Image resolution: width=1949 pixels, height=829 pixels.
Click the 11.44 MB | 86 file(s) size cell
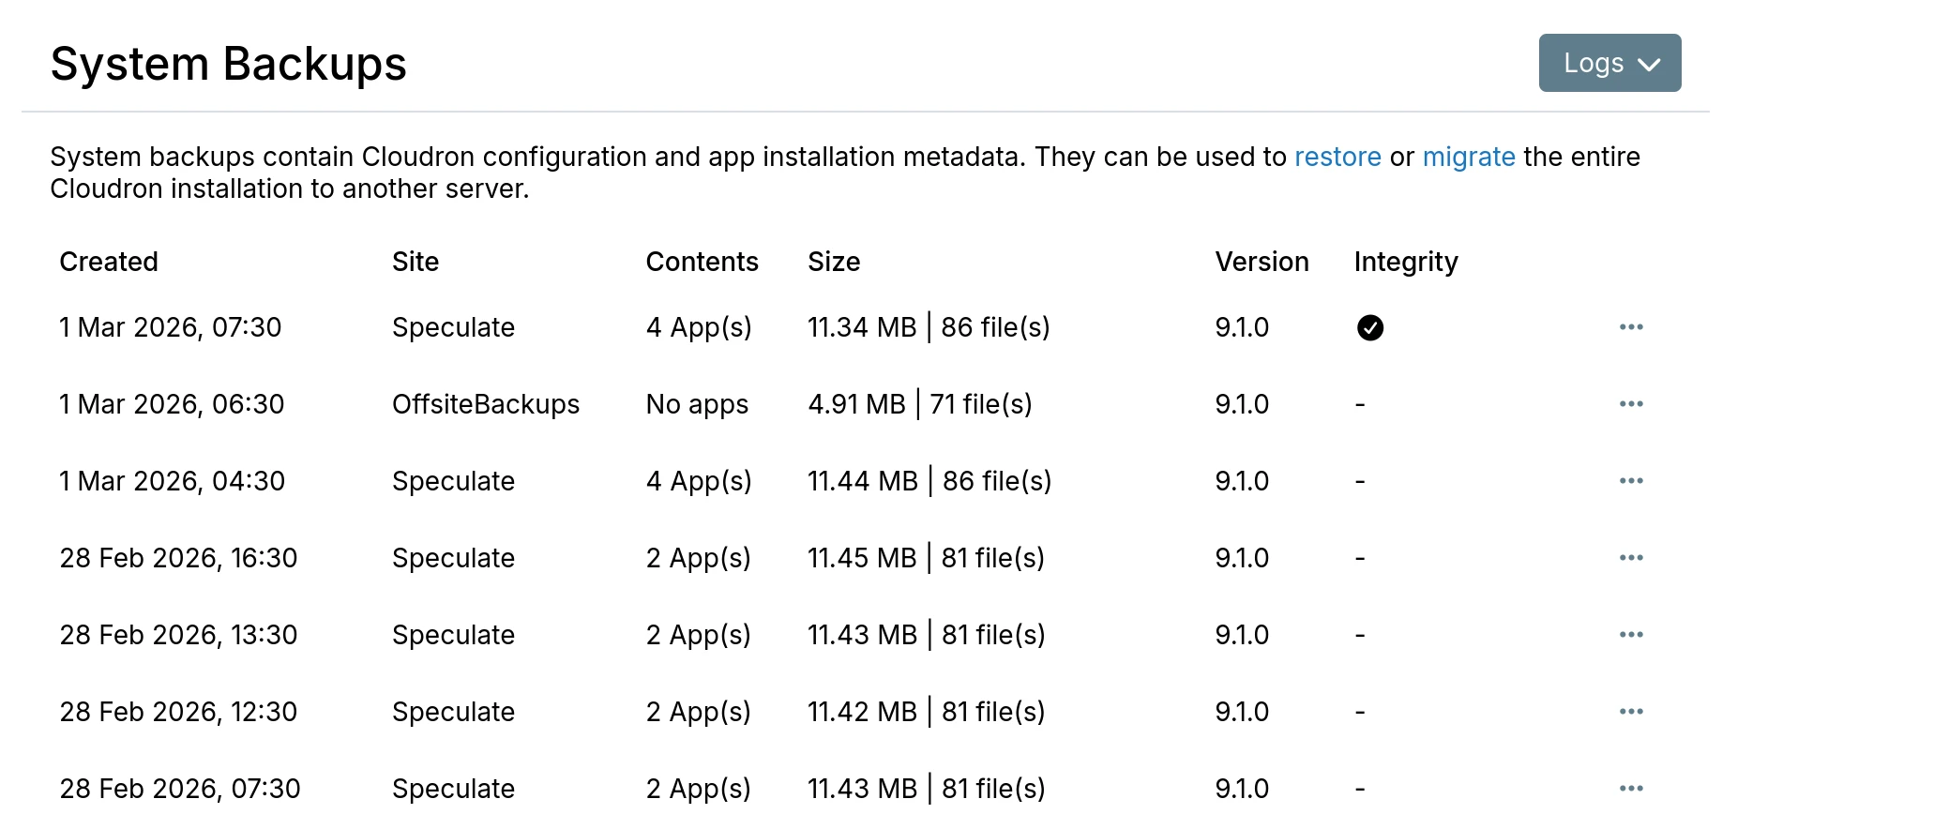(929, 481)
